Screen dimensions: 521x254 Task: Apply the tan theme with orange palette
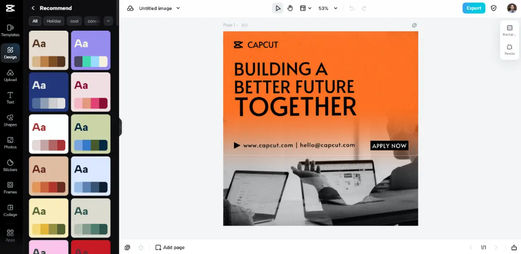click(x=49, y=176)
